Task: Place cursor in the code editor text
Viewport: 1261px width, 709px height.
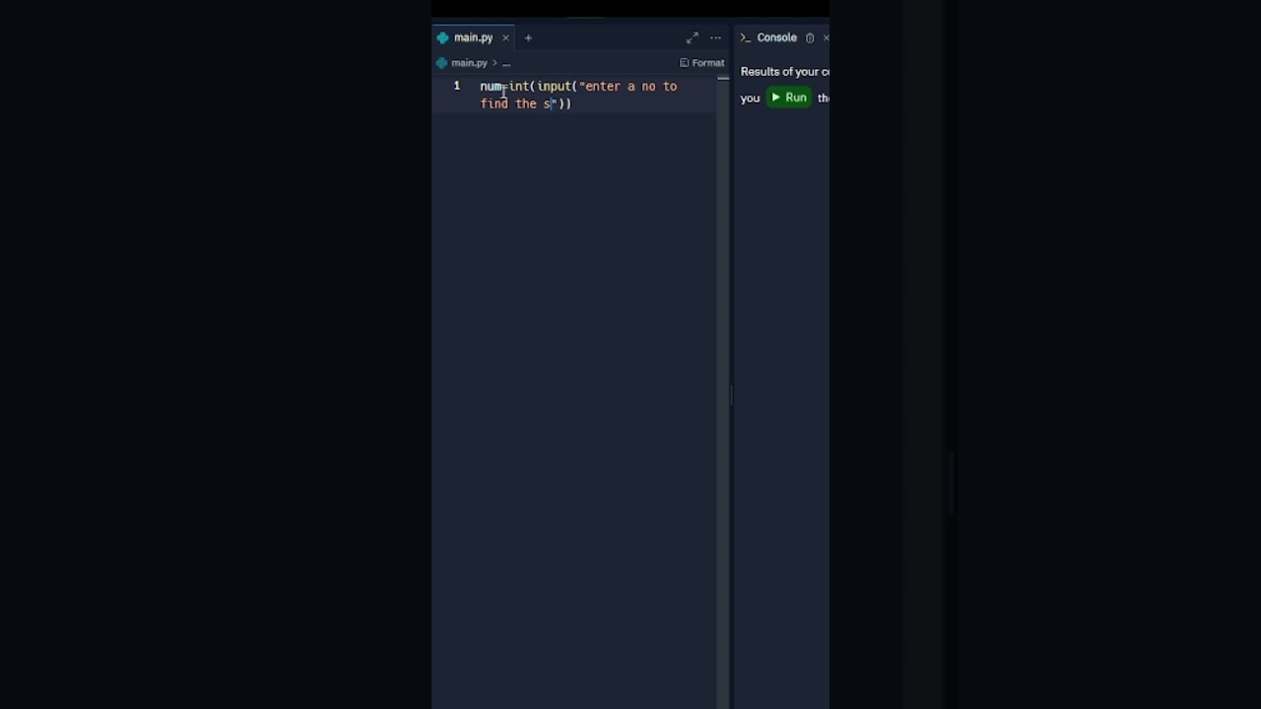Action: (578, 95)
